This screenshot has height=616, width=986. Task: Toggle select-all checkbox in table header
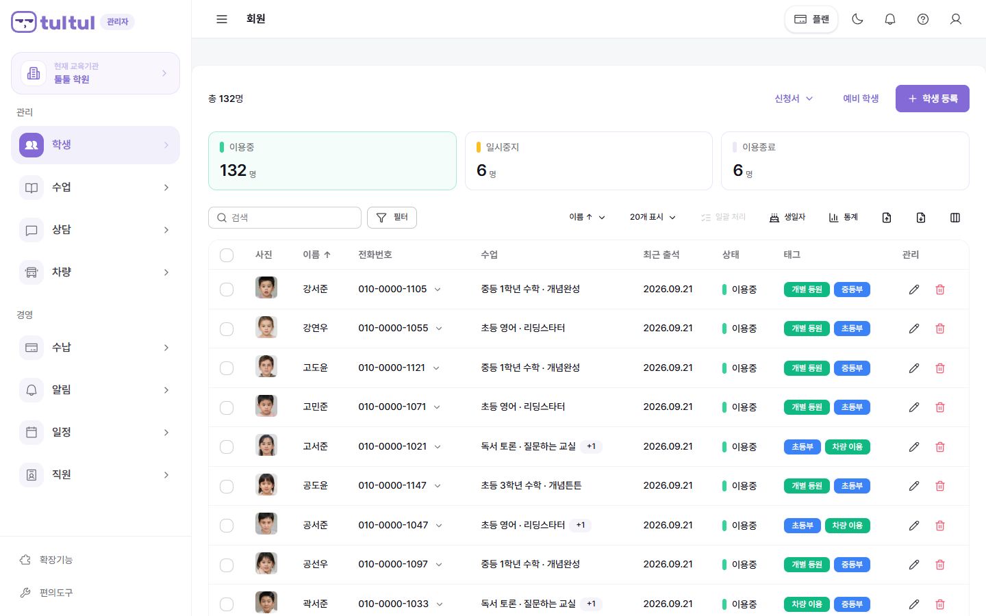click(x=227, y=255)
